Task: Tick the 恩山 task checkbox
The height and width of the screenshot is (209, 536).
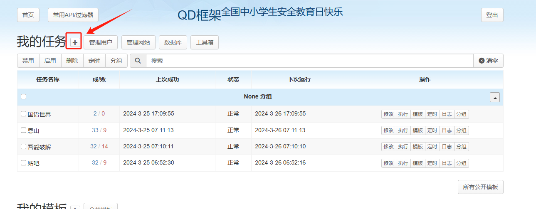Action: point(24,130)
